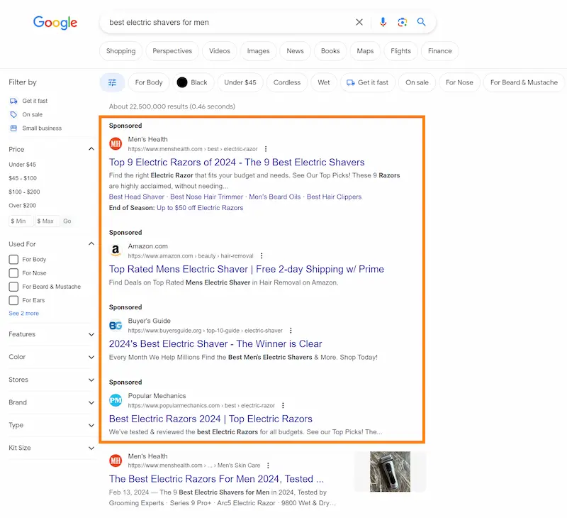
Task: Switch to the Shopping tab
Action: (x=120, y=51)
